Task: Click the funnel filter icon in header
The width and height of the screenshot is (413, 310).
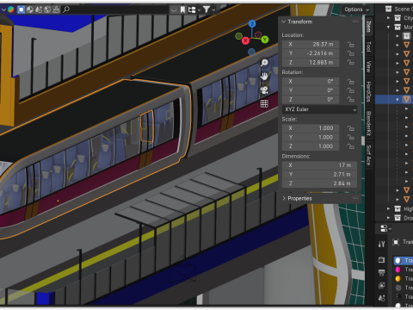Action: [206, 9]
